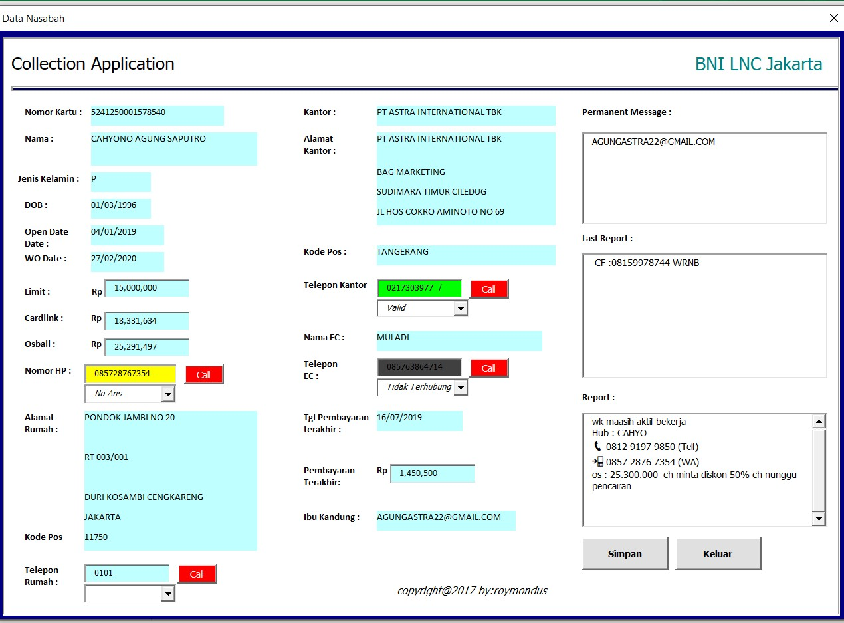The image size is (844, 623).
Task: Click the phone icon before 0812 9197 9850
Action: (597, 447)
